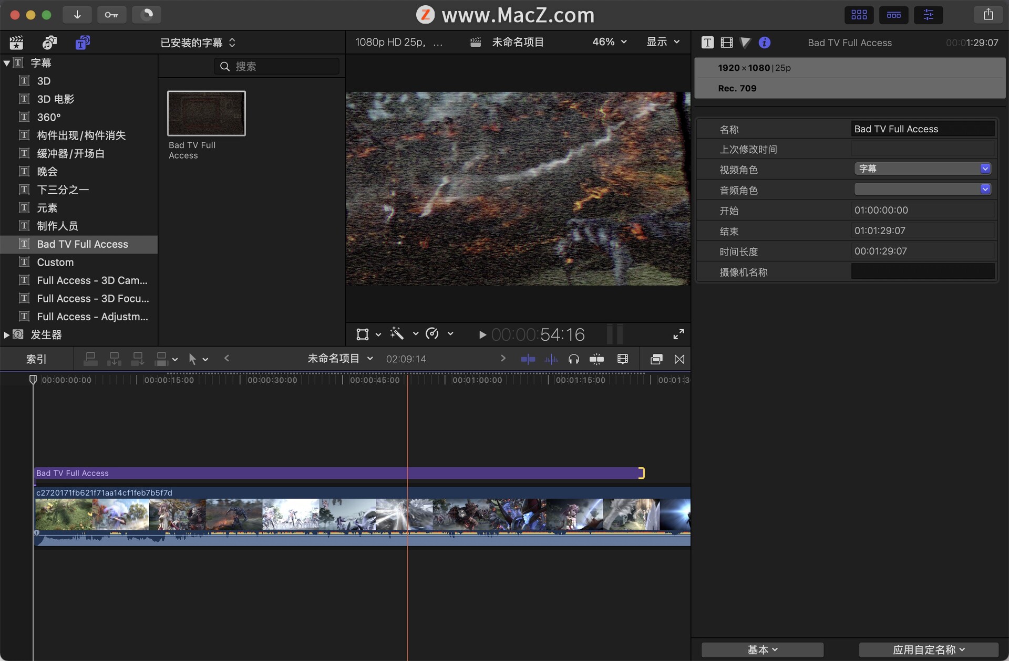Open the transitions browser icon
This screenshot has width=1009, height=661.
(679, 359)
